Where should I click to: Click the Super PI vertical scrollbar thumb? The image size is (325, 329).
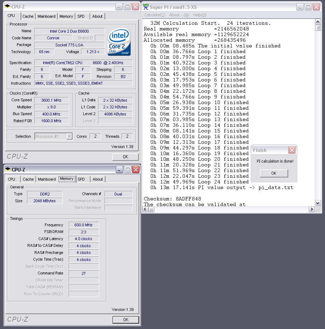tap(318, 28)
